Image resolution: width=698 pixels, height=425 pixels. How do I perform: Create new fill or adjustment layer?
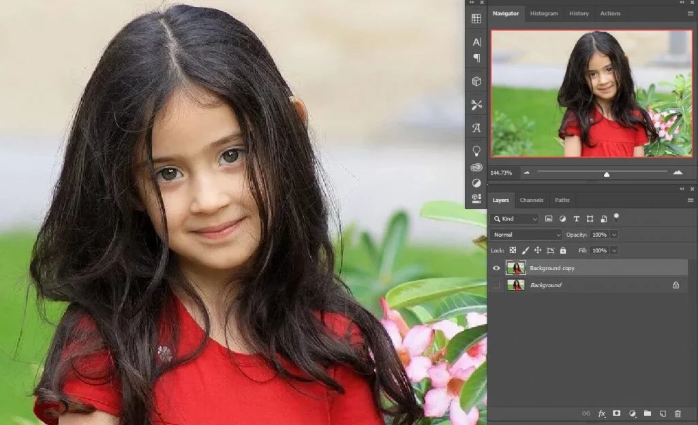(632, 414)
